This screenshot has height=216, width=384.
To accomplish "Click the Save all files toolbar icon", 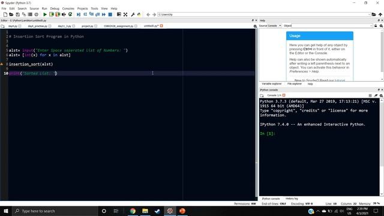I will 24,14.
